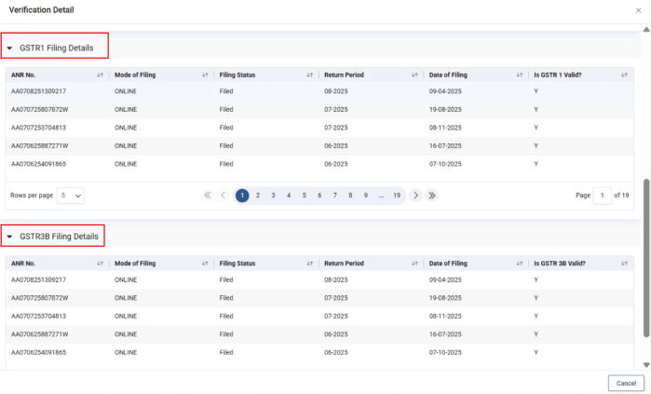This screenshot has width=651, height=394.
Task: Collapse the GSTR3B Filing Details section
Action: pyautogui.click(x=10, y=238)
